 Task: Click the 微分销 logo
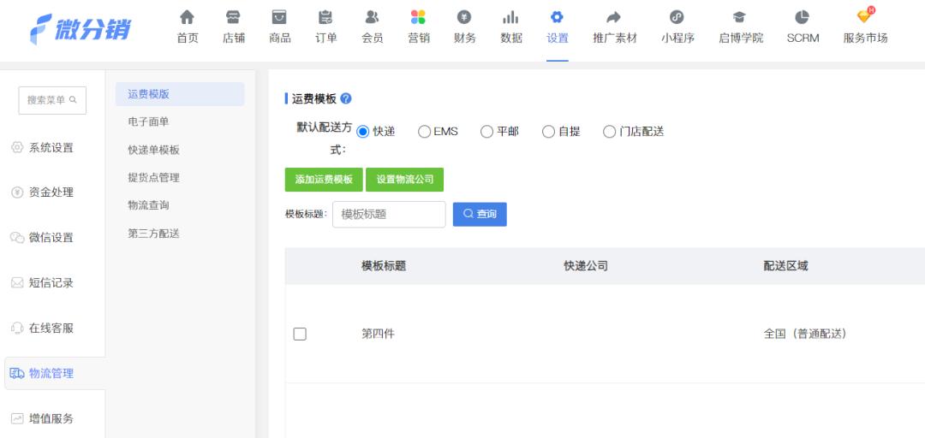click(81, 29)
